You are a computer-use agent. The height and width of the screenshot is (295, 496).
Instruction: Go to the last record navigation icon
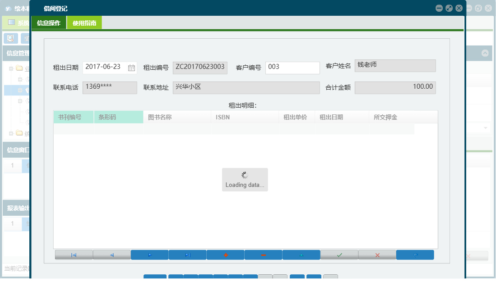tap(187, 254)
